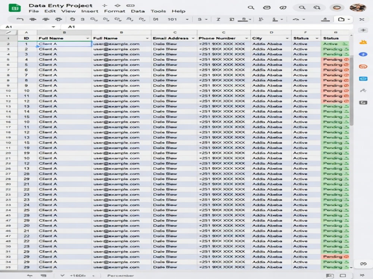This screenshot has height=279, width=373.
Task: Click the pill-shaped icon beside document title
Action: tap(130, 5)
